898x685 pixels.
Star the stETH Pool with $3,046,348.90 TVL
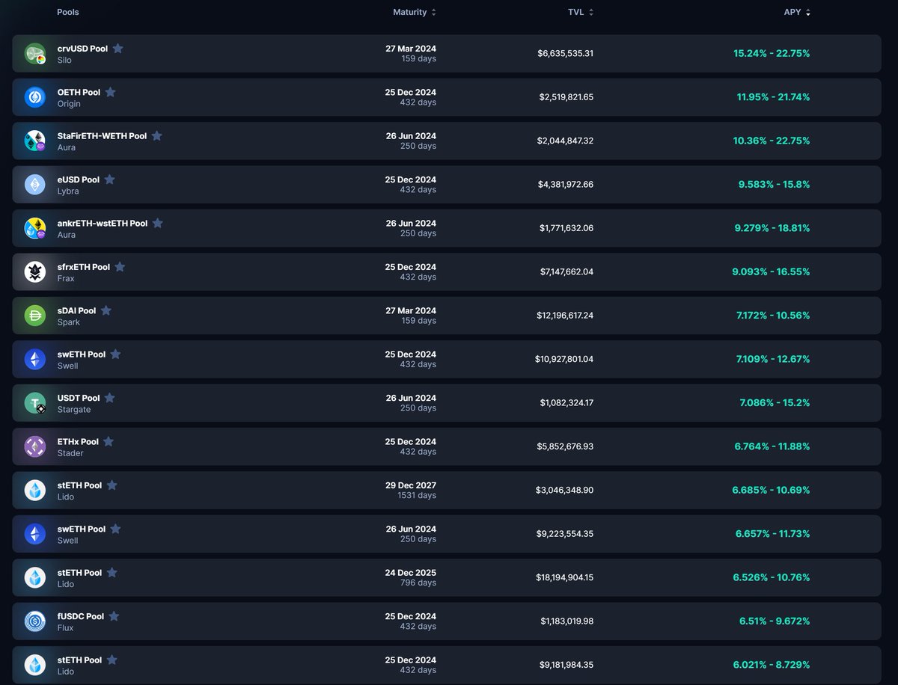tap(112, 485)
